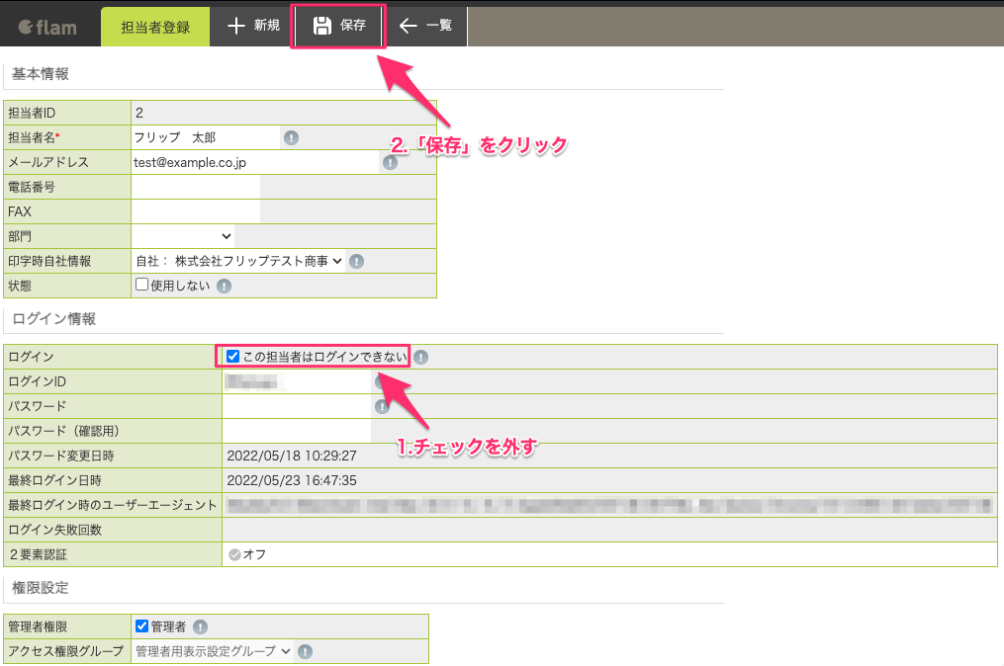Viewport: 1004px width, 666px height.
Task: Click the 電話番号 input field
Action: 196,187
